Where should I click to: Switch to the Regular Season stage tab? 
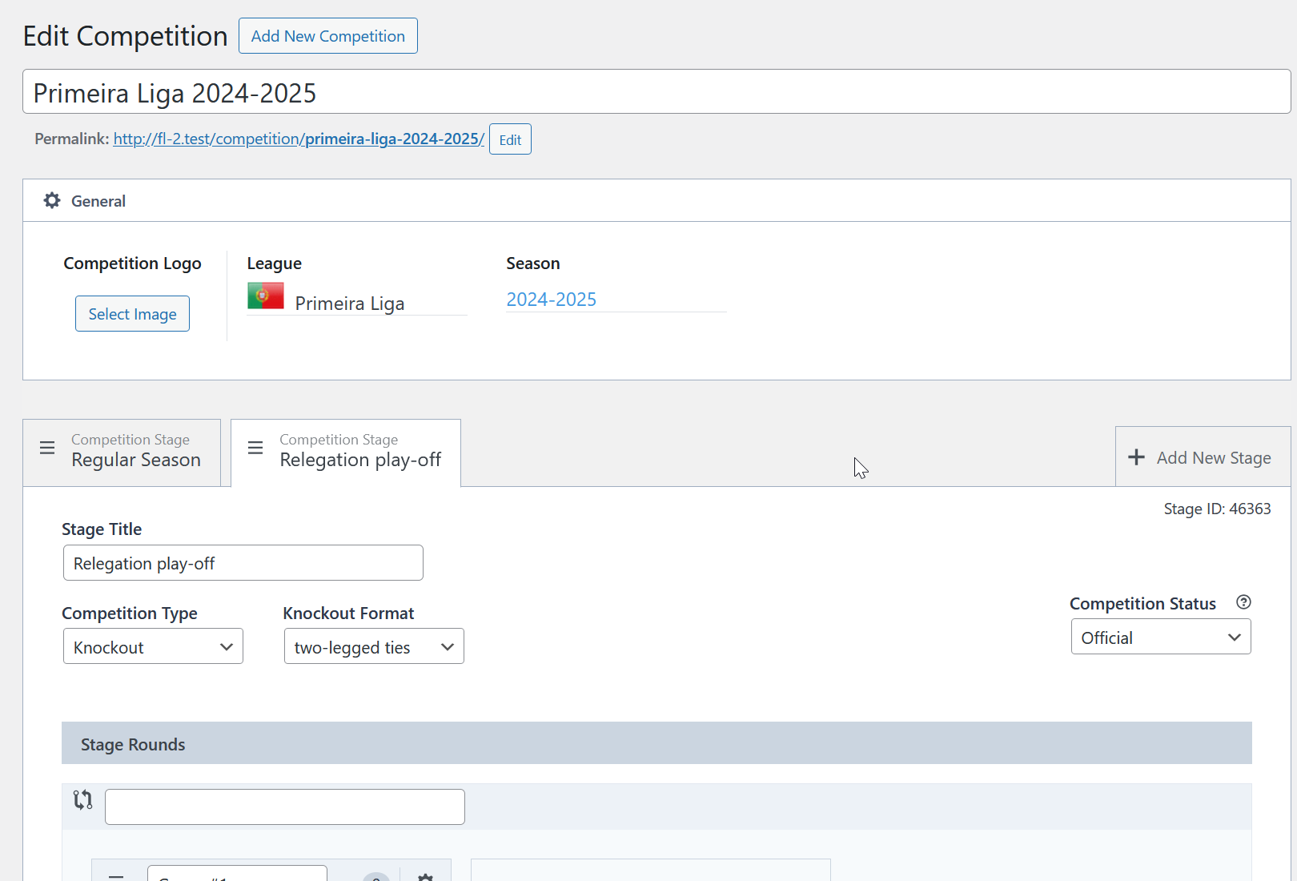tap(122, 453)
